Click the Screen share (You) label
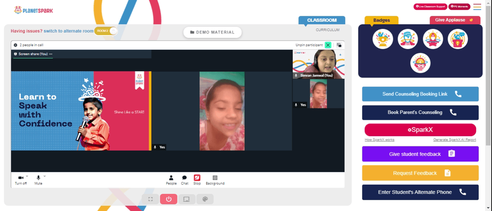This screenshot has width=492, height=211. [x=33, y=54]
